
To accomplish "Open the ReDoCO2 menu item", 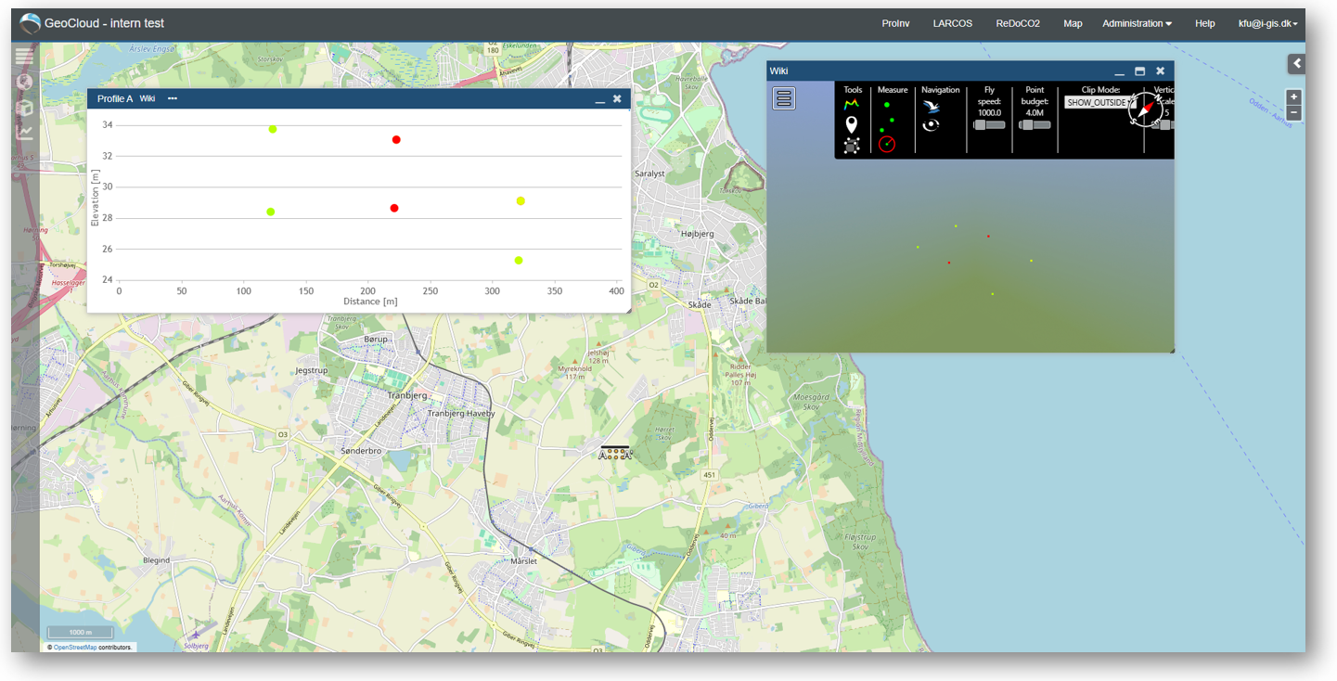I will coord(1018,23).
